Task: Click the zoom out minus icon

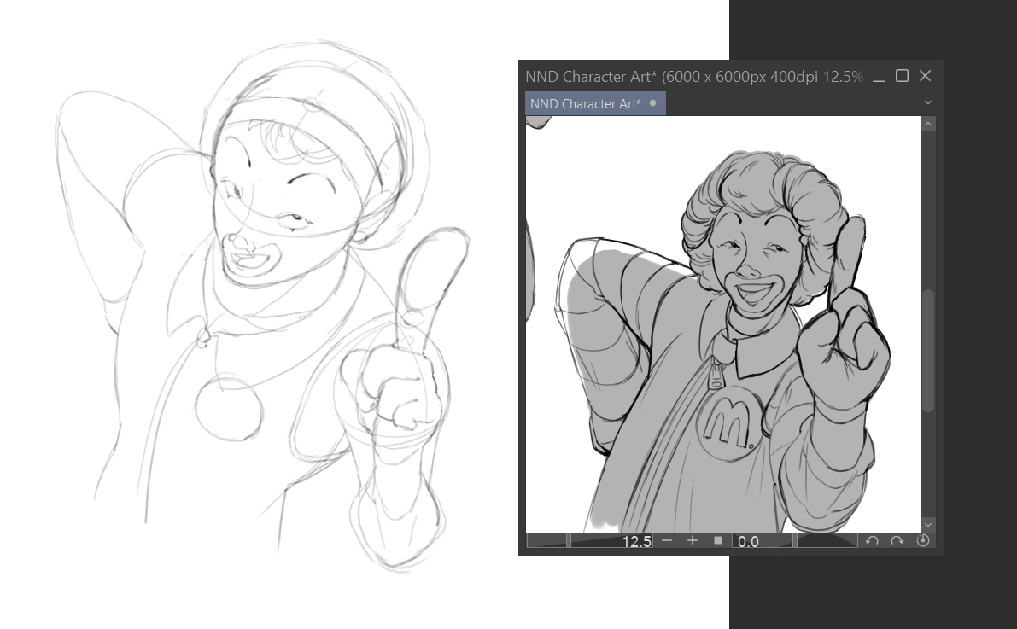Action: click(x=667, y=541)
